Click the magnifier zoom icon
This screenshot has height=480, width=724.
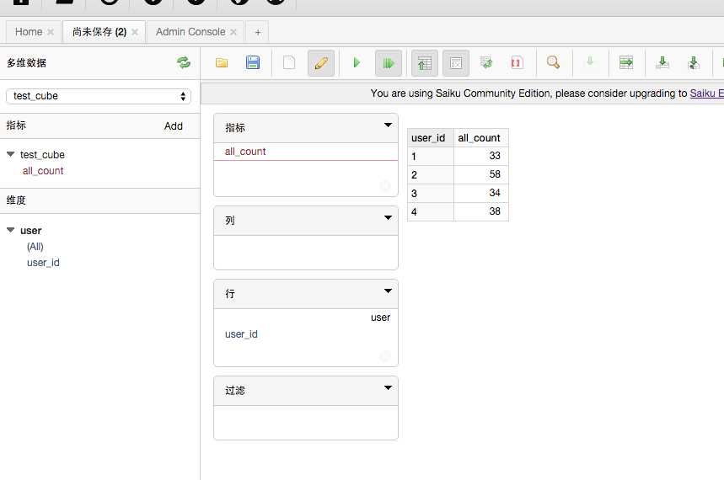pos(553,61)
